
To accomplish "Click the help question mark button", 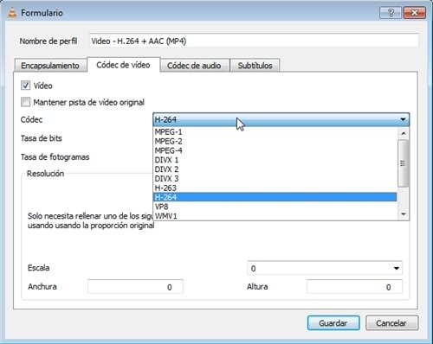I will click(x=391, y=13).
